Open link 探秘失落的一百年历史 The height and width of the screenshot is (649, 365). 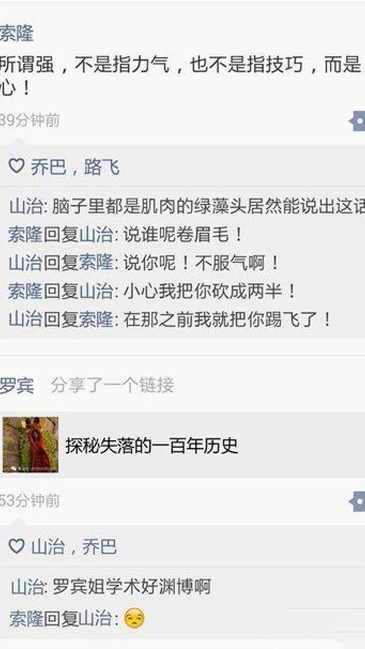(x=152, y=446)
